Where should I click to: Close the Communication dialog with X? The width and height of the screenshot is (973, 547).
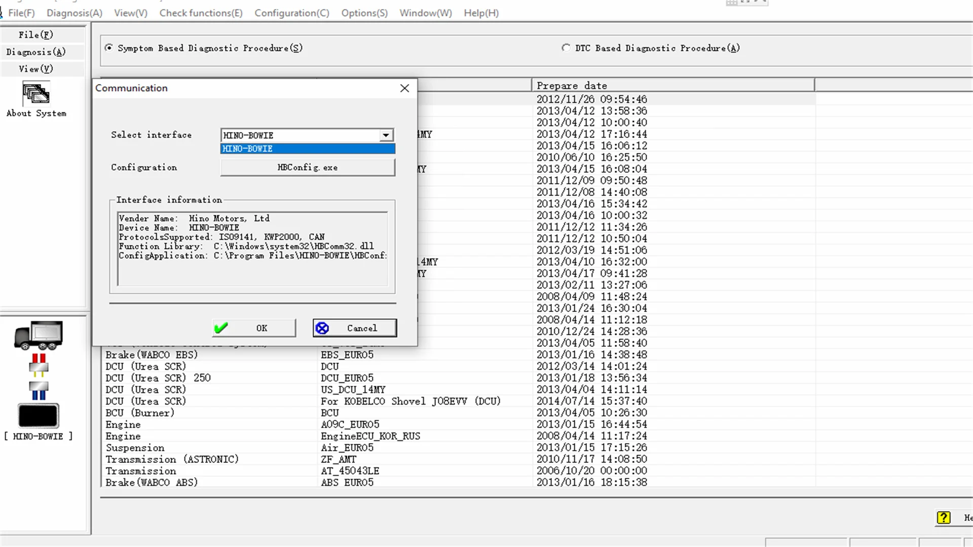coord(404,88)
